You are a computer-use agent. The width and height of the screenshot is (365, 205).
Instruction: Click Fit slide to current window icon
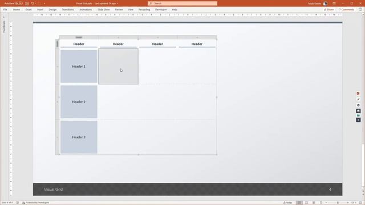click(360, 203)
